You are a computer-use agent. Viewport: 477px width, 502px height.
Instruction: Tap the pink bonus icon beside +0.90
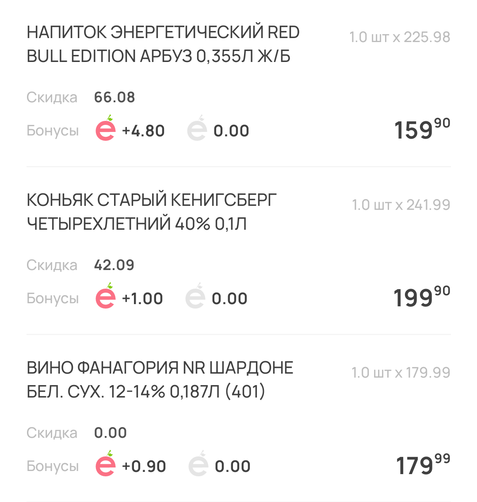coord(106,463)
